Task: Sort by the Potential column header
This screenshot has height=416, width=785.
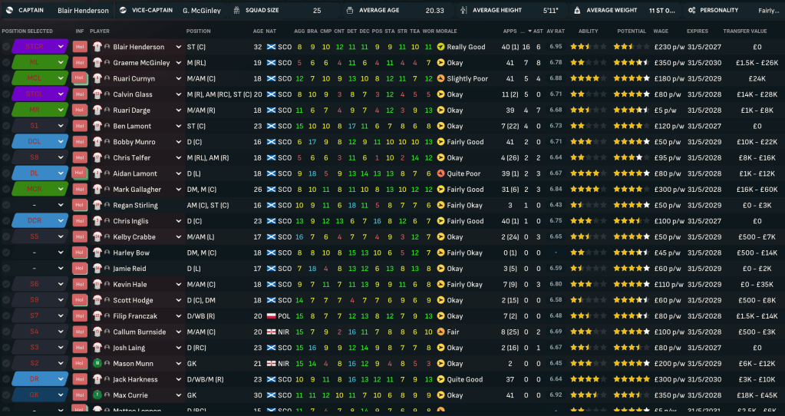Action: [x=631, y=31]
